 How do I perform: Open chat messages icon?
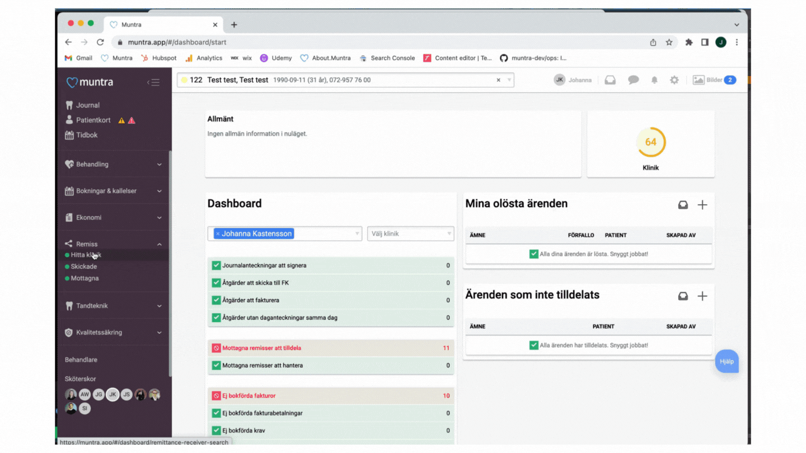(633, 80)
